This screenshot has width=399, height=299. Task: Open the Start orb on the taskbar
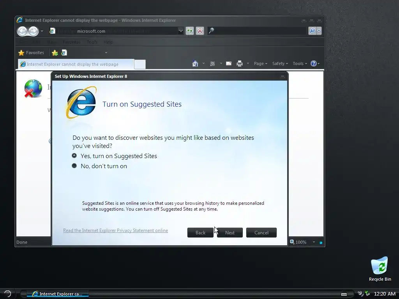click(7, 294)
